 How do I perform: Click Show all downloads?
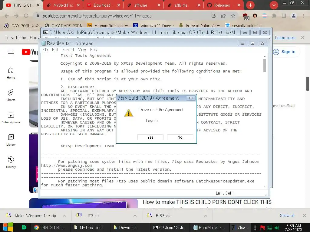pos(287,215)
